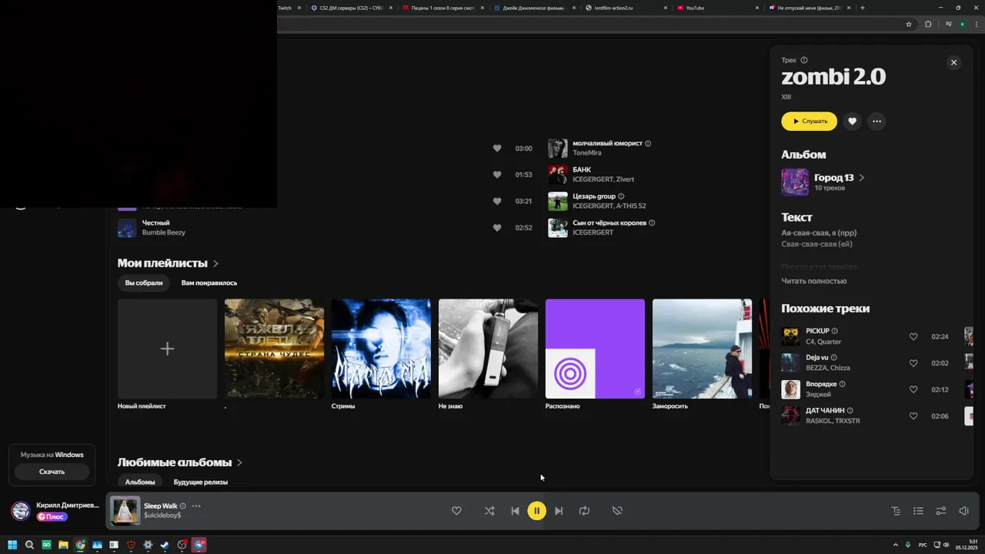Open the Кирилл Дмитриев profile avatar
This screenshot has width=985, height=554.
click(21, 511)
